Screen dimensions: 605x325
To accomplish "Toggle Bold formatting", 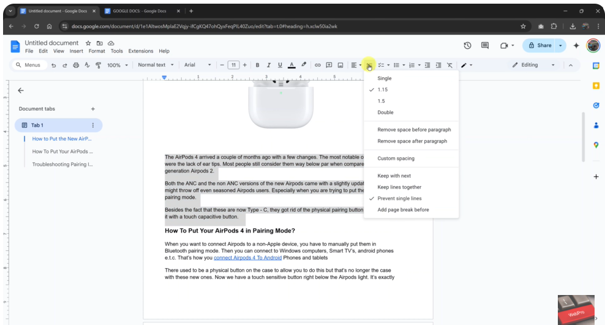I will coord(257,65).
